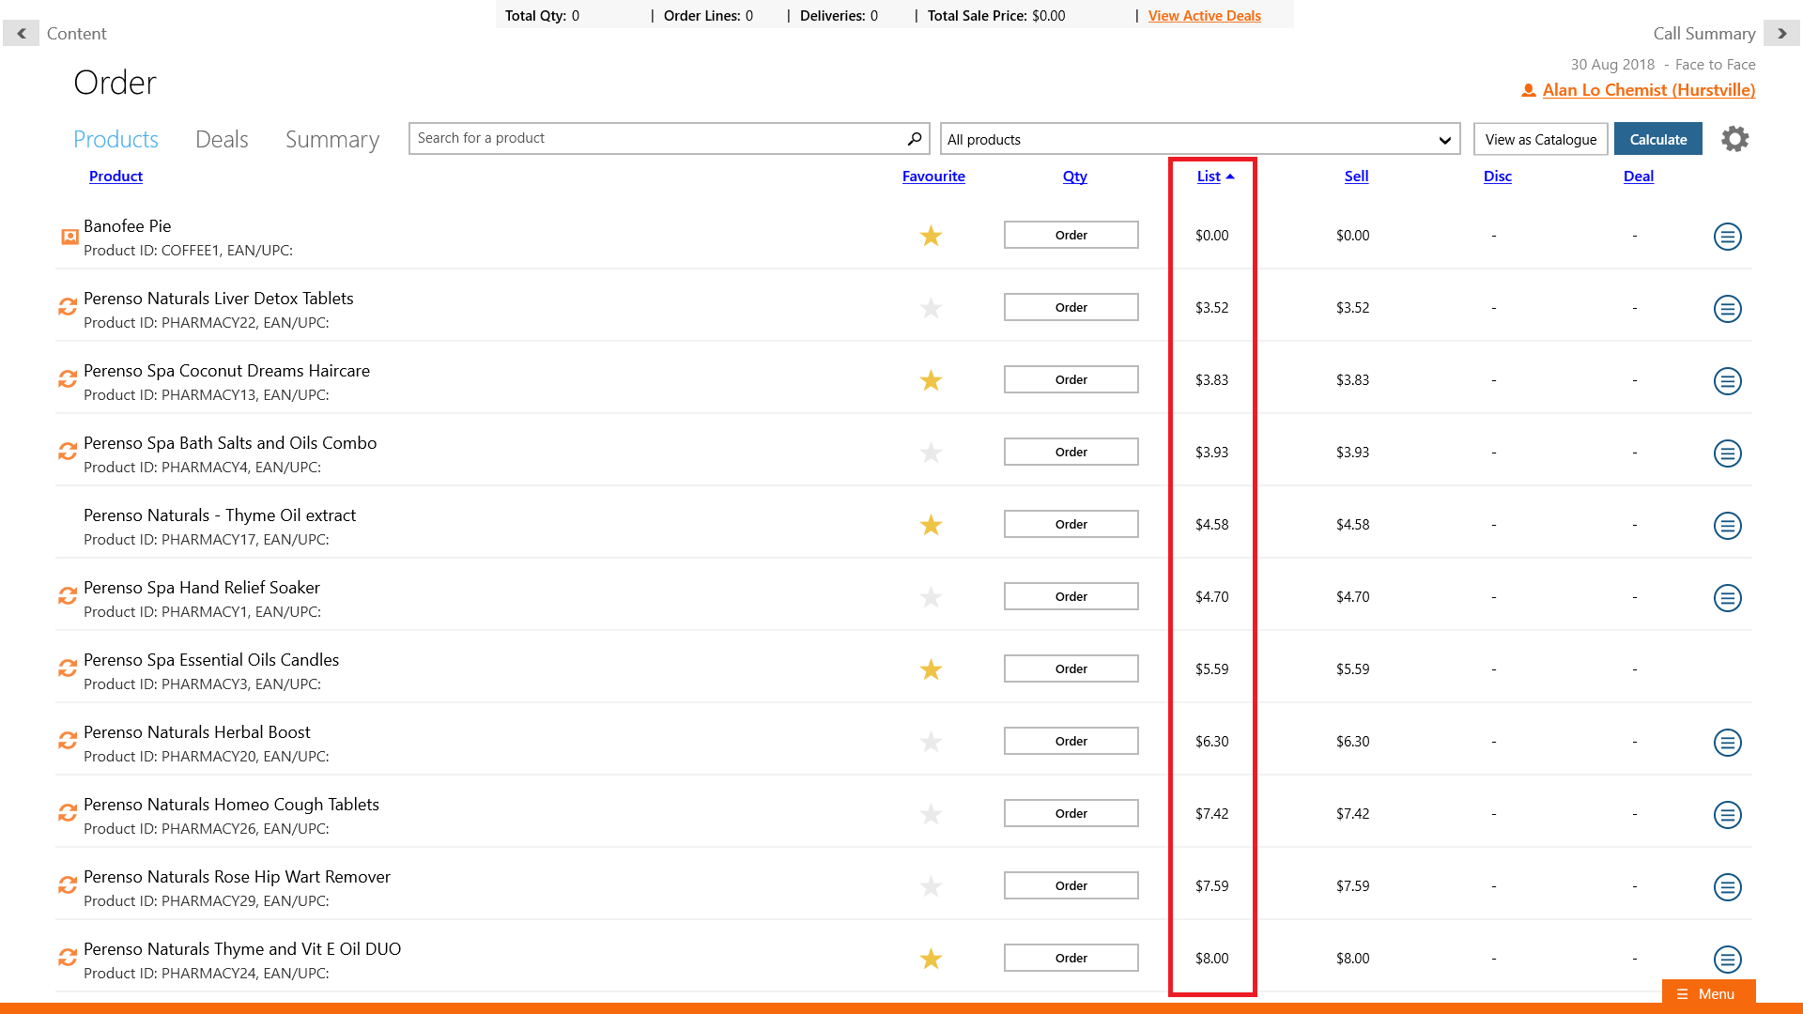This screenshot has height=1014, width=1803.
Task: Unfavourite Banofee Pie star
Action: [x=931, y=236]
